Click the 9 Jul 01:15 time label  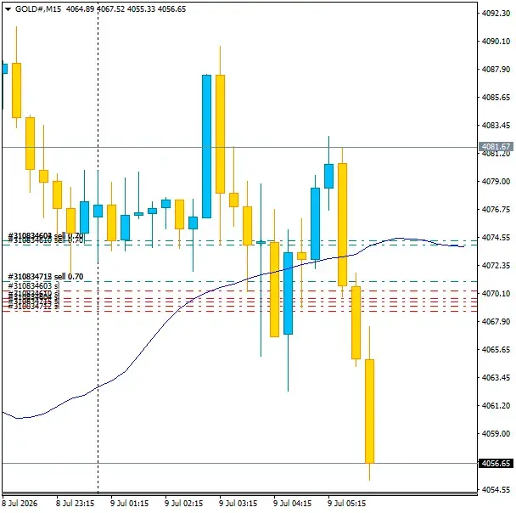coord(129,504)
